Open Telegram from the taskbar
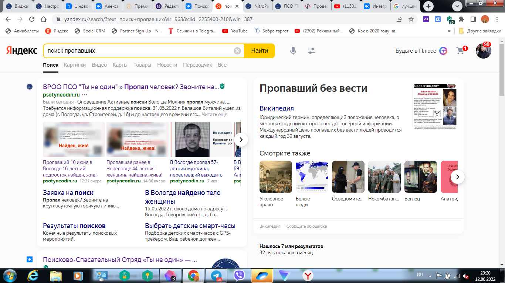505x283 pixels. (x=216, y=276)
